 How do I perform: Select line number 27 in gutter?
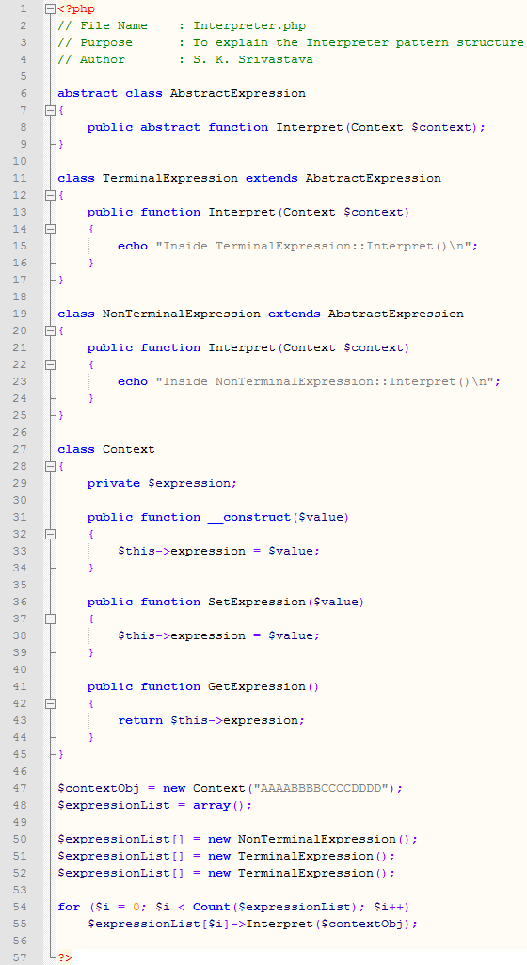pos(20,449)
